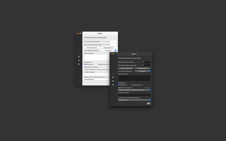This screenshot has width=226, height=141.
Task: Focus Дата составления договора field in light window
Action: tap(109, 41)
